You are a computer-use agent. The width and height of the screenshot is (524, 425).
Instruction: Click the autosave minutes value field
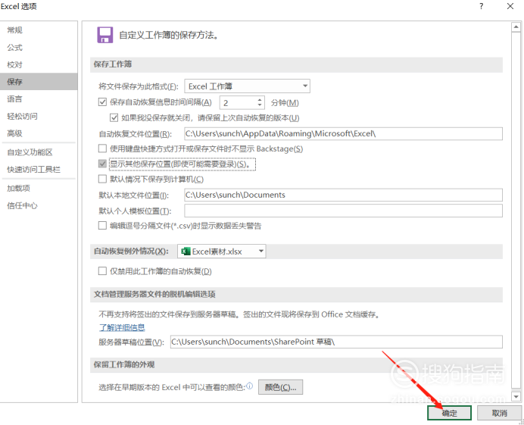238,103
